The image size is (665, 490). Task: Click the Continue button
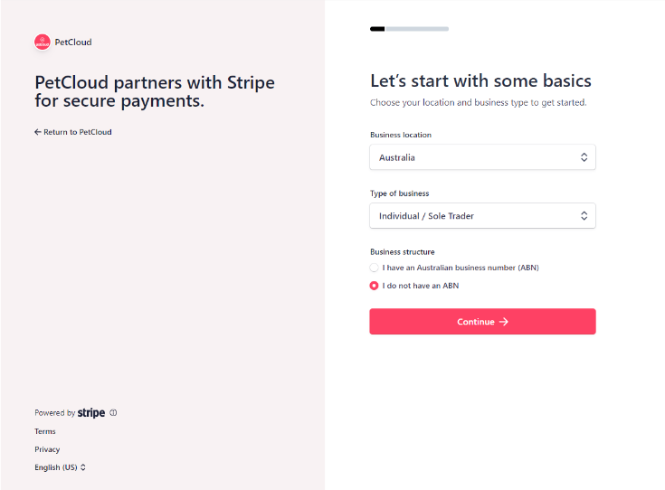coord(482,321)
